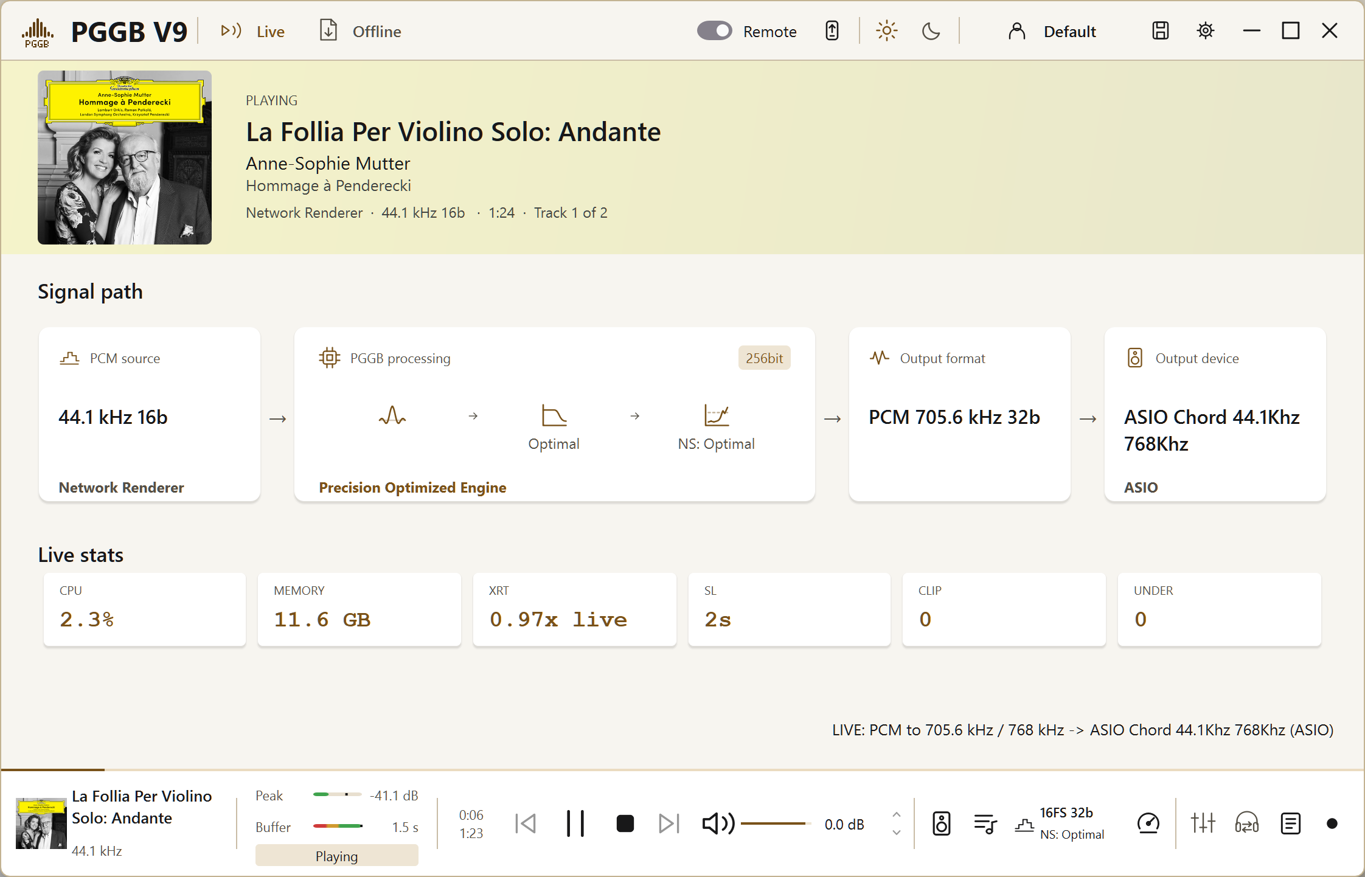This screenshot has height=877, width=1365.
Task: Open the log document icon
Action: (x=1291, y=824)
